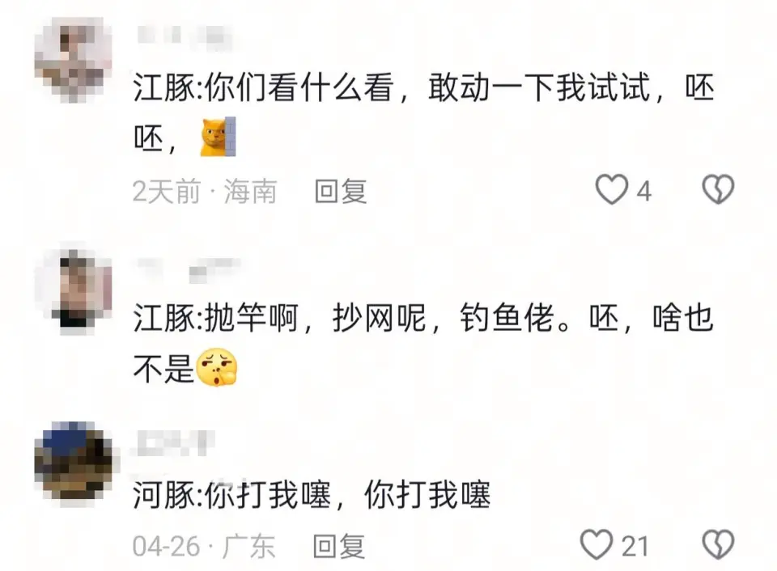777x571 pixels.
Task: Reply to the comment posted 2天前
Action: pyautogui.click(x=341, y=191)
